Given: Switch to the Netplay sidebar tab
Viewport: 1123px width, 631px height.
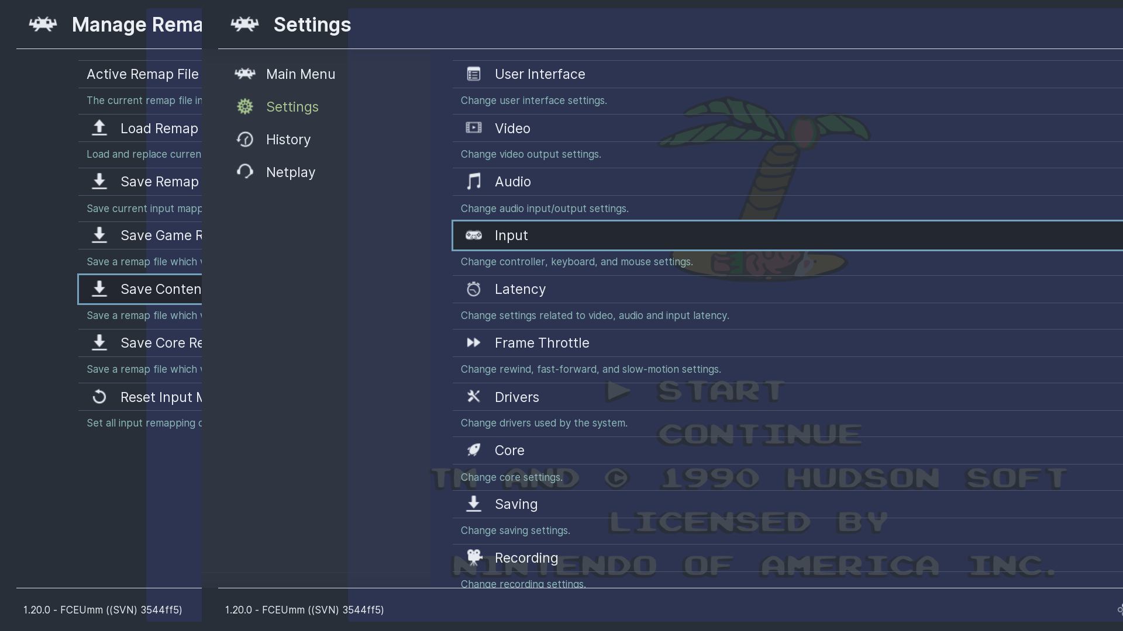Looking at the screenshot, I should tap(290, 172).
